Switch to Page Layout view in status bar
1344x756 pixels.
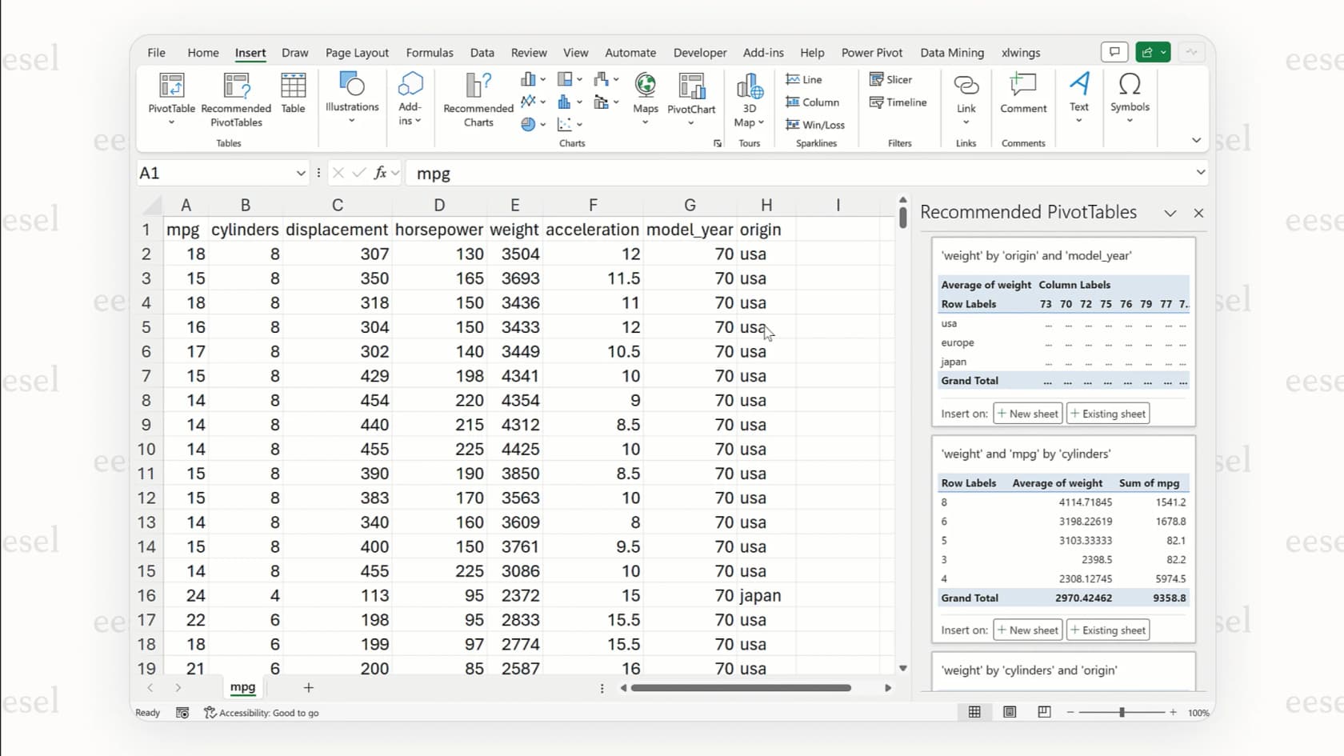point(1010,712)
